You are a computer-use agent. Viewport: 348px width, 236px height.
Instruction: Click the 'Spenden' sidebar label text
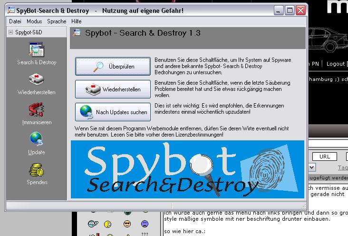(37, 182)
